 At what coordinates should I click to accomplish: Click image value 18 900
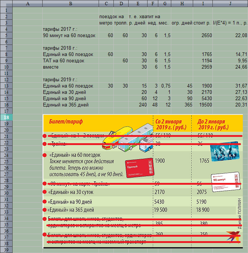click(x=203, y=210)
